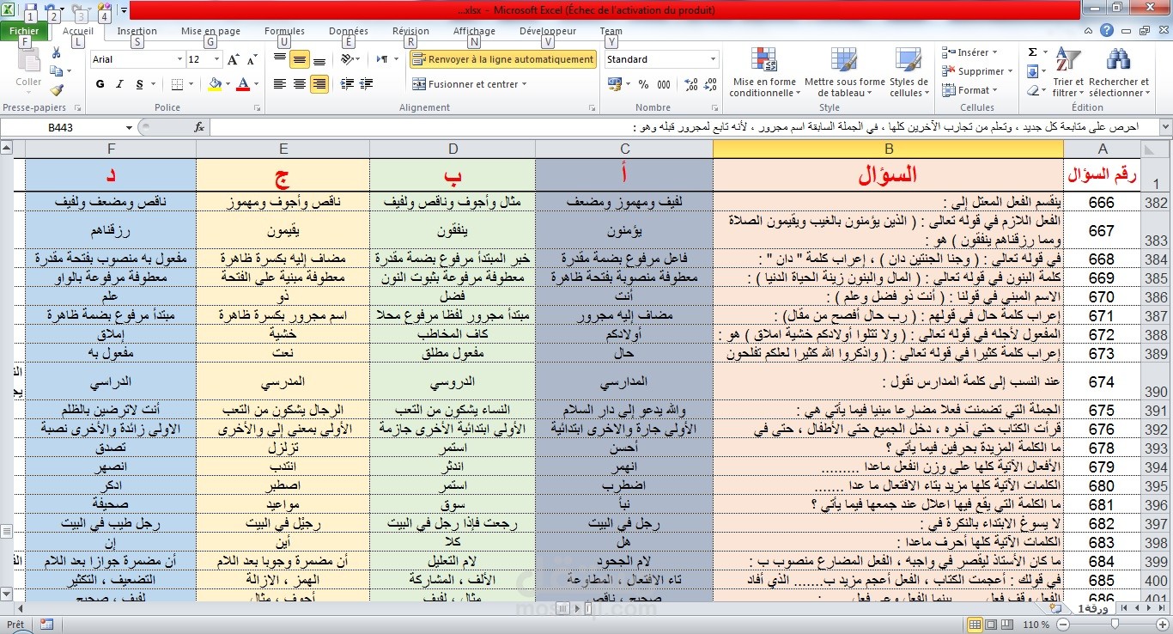Click the Fill down arrow icon in Édition
The height and width of the screenshot is (634, 1173).
(x=1032, y=71)
